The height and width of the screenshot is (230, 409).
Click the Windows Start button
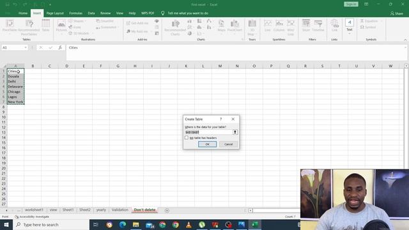[x=6, y=224]
